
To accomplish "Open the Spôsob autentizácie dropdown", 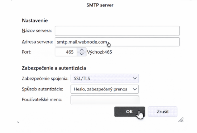I will point(105,89).
